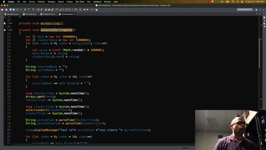
Task: Click warning marker beside line 34
Action: [x=5, y=23]
